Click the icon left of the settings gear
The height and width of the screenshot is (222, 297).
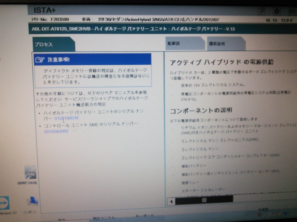[x=262, y=11]
